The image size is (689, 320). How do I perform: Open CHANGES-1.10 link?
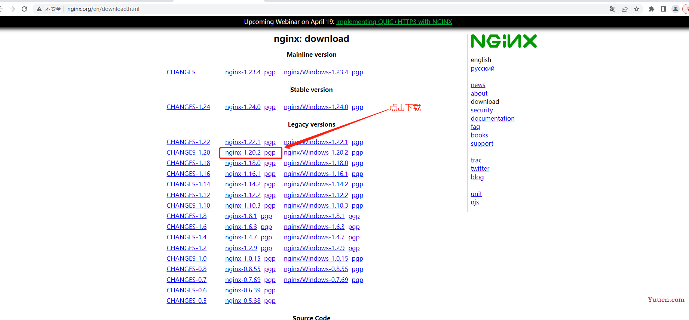click(189, 205)
